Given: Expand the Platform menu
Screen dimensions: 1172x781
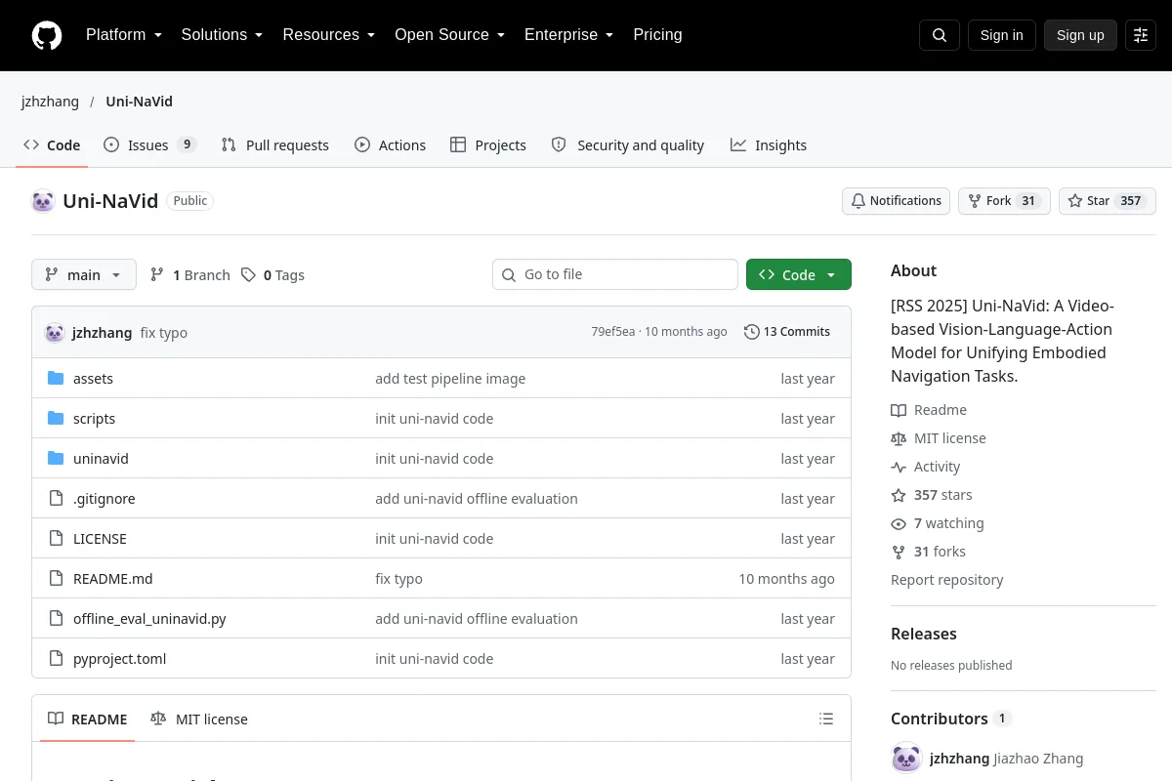Looking at the screenshot, I should (124, 35).
